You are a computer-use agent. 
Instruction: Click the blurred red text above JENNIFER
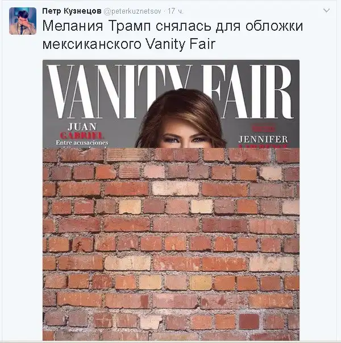[264, 128]
